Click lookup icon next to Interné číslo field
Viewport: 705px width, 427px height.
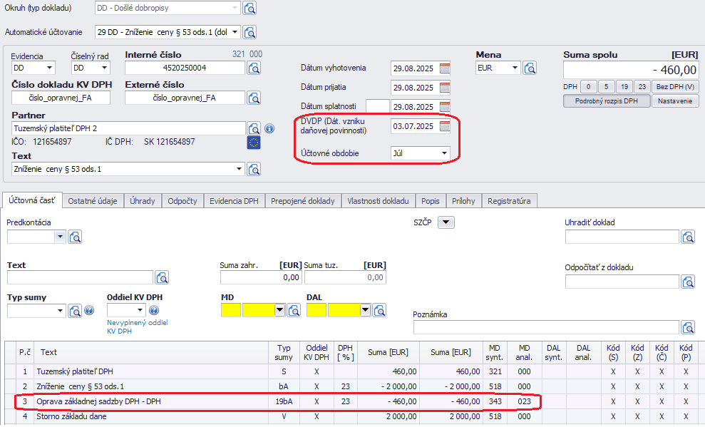(254, 68)
